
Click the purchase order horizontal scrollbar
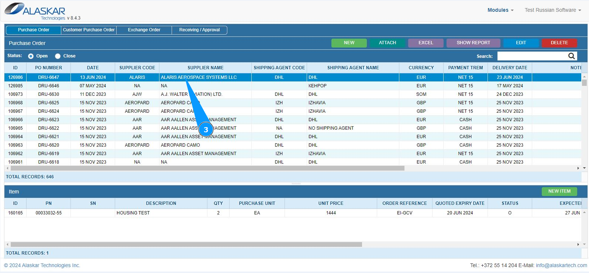pos(207,168)
